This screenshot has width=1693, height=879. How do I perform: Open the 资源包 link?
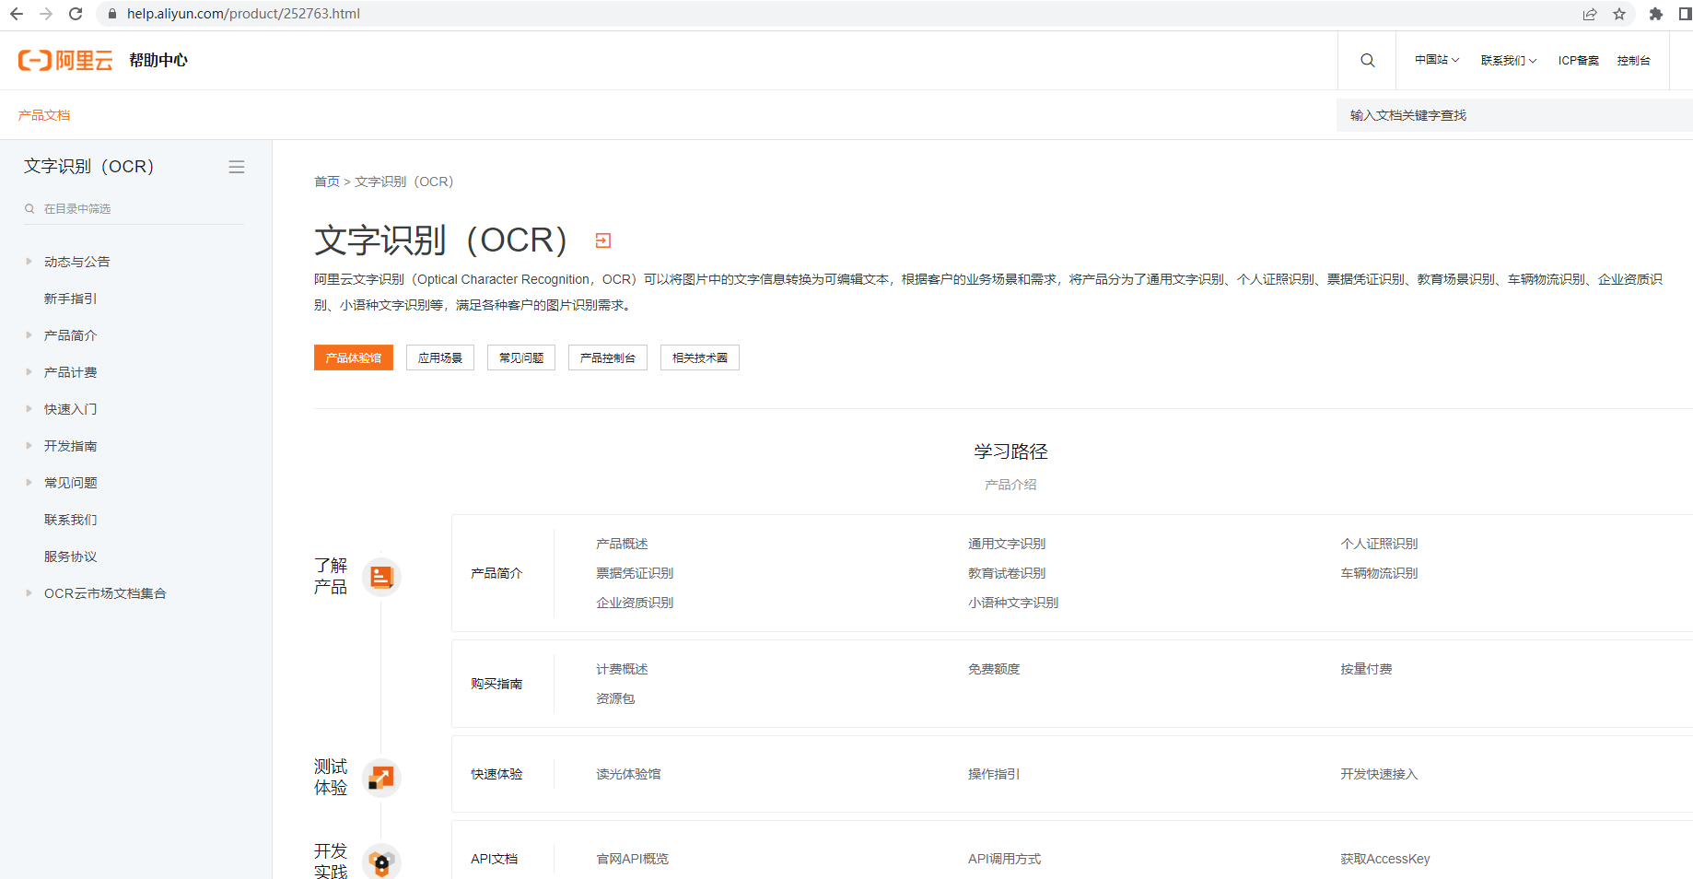click(615, 698)
